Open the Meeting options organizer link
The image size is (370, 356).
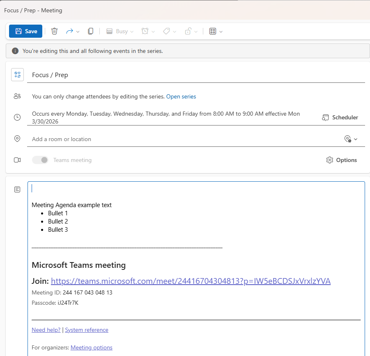(x=92, y=347)
